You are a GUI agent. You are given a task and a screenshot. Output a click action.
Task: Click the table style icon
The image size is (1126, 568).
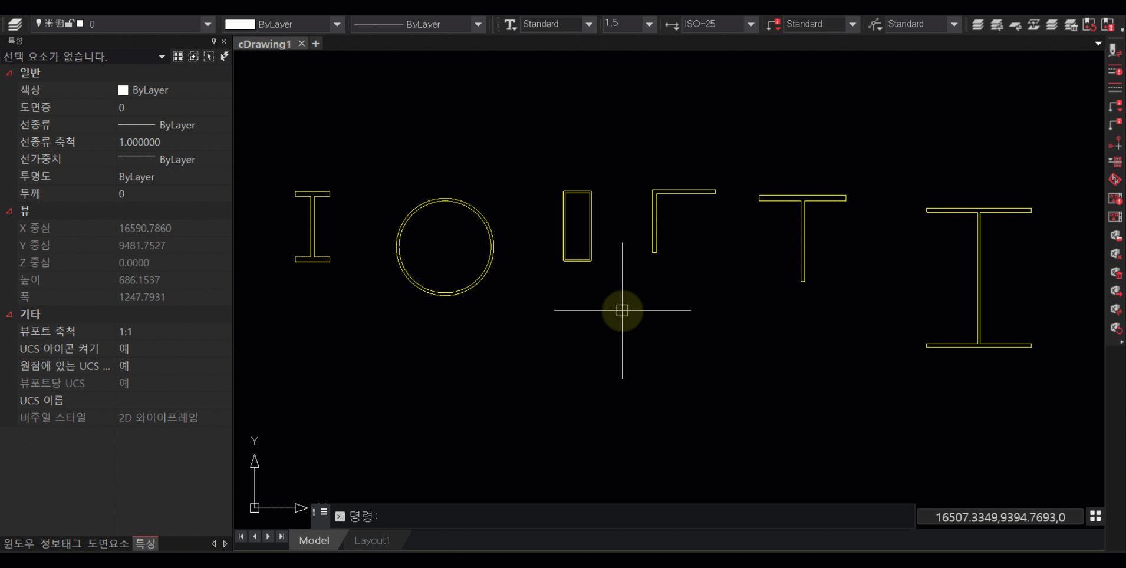875,24
